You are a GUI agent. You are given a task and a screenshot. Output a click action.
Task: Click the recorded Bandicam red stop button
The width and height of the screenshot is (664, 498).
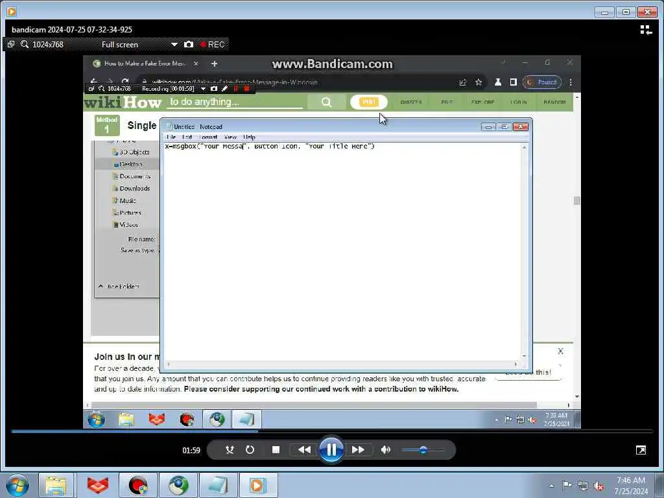point(247,88)
